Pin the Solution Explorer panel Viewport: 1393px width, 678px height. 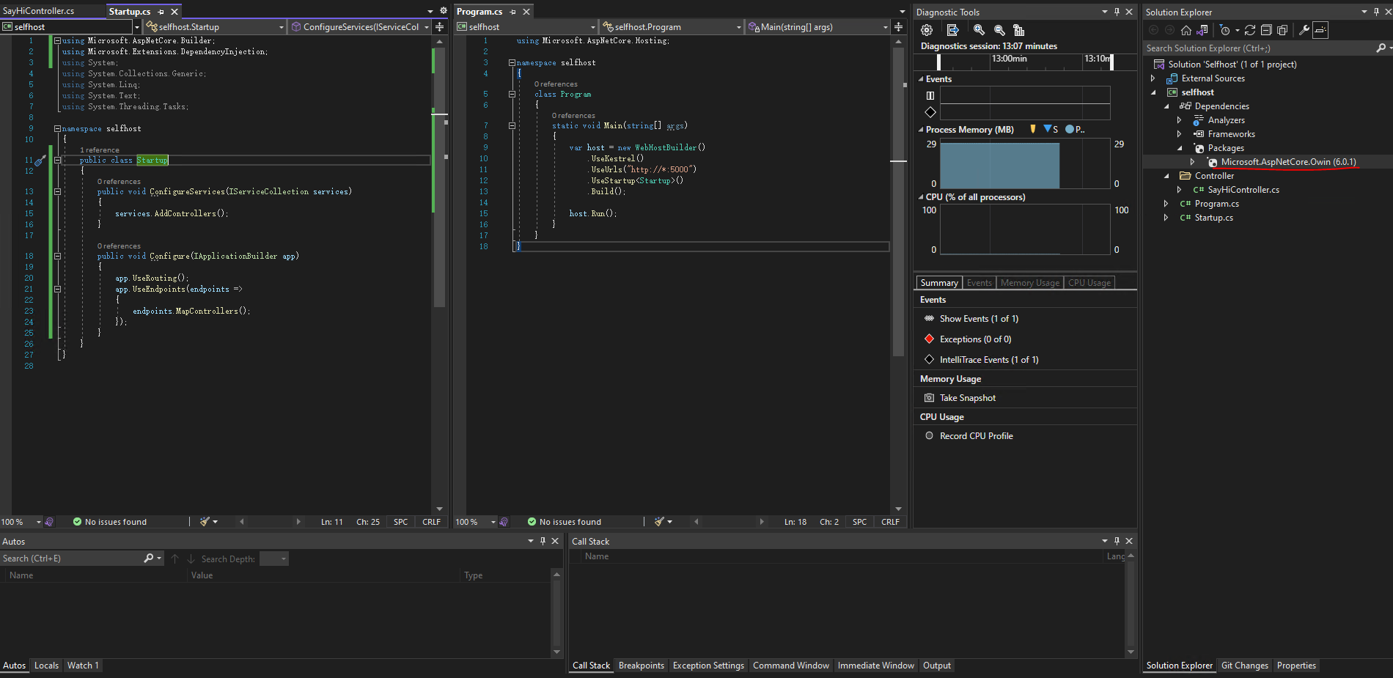(1376, 12)
